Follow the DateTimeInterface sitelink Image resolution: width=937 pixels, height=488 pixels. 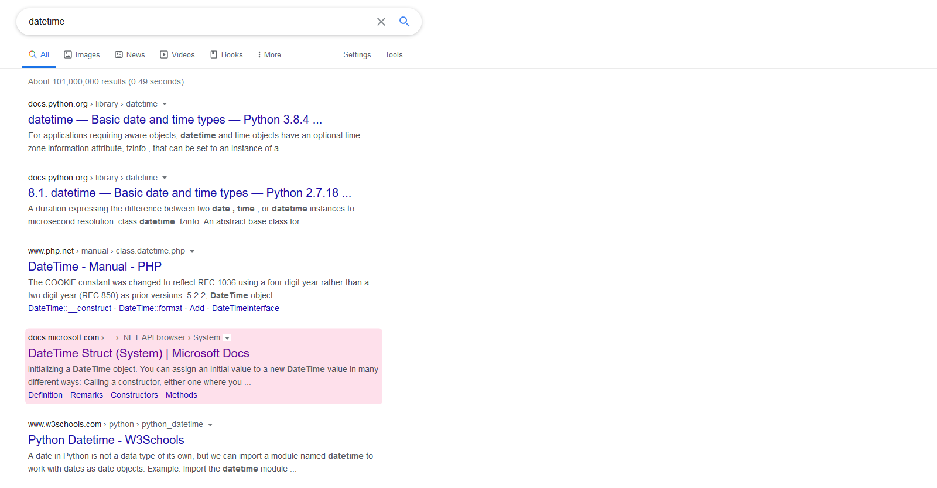tap(245, 308)
